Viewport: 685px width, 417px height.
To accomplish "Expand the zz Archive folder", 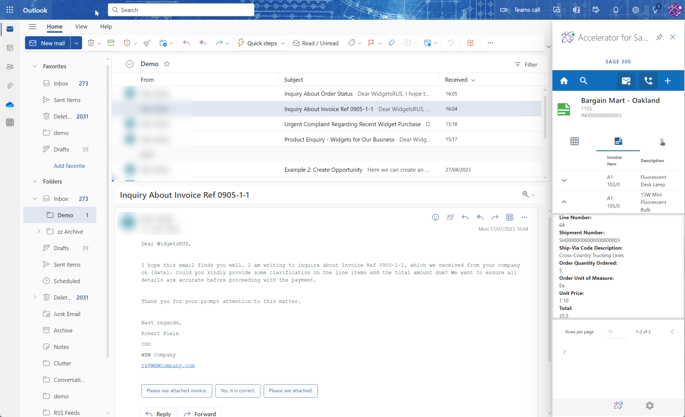I will tap(38, 231).
